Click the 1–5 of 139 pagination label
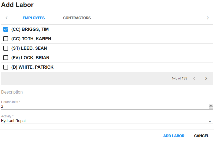 click(179, 78)
